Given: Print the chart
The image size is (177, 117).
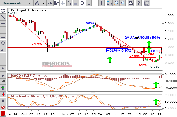Looking at the screenshot, I should [x=131, y=3].
